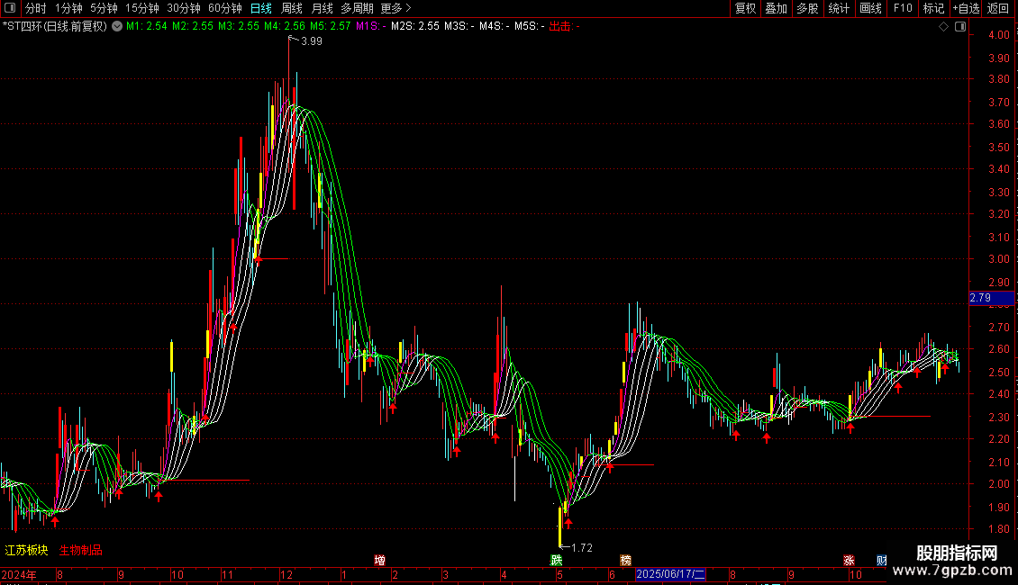Select the 日线 daily chart tab
Viewport: 1018px width, 585px height.
tap(261, 8)
